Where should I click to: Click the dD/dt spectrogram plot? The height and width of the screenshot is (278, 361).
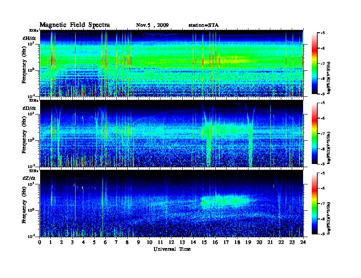point(171,134)
